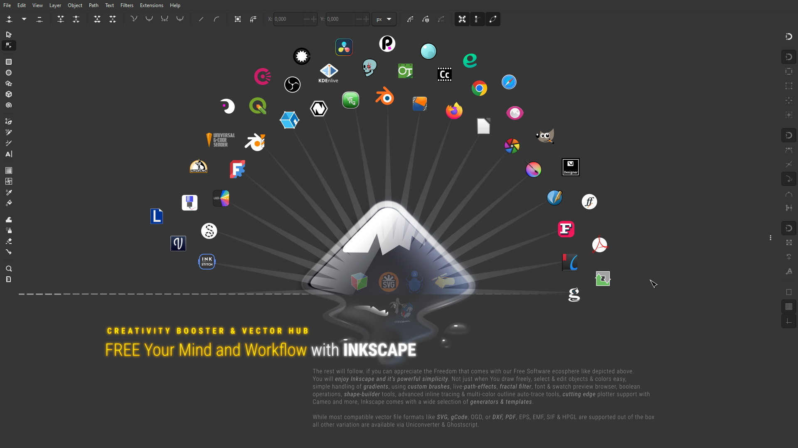The image size is (798, 448).
Task: Make selected nodes corner (cusp)
Action: pyautogui.click(x=134, y=19)
